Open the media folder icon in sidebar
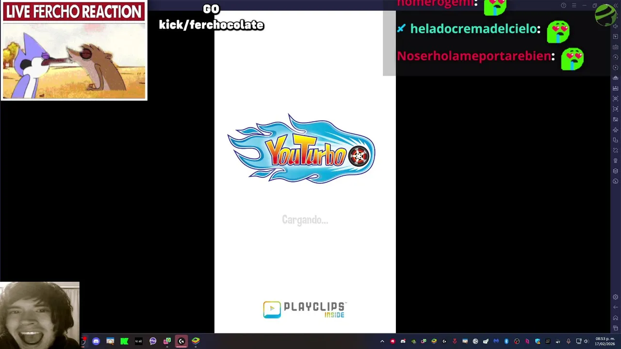The image size is (621, 349). pos(616,119)
